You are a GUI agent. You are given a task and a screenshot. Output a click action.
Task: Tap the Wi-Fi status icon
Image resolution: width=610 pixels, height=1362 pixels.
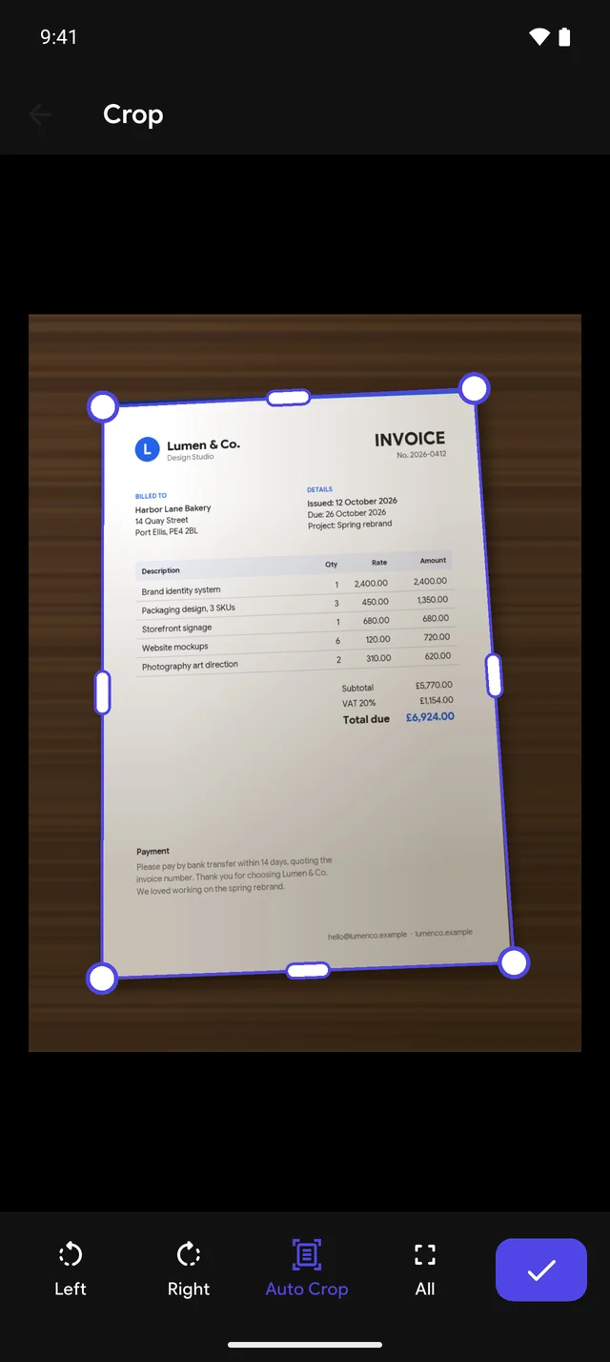click(539, 37)
